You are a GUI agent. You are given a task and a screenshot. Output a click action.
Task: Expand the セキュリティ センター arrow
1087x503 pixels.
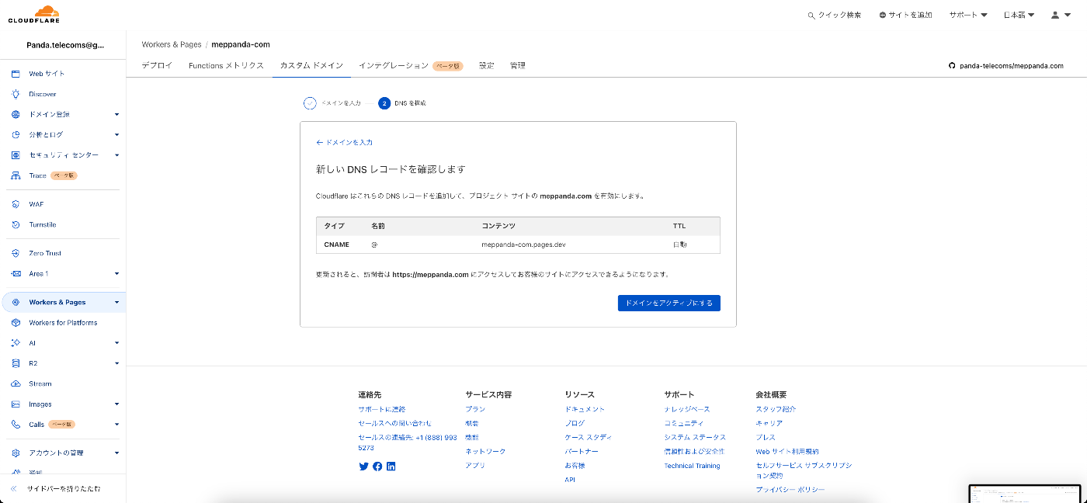tap(116, 155)
